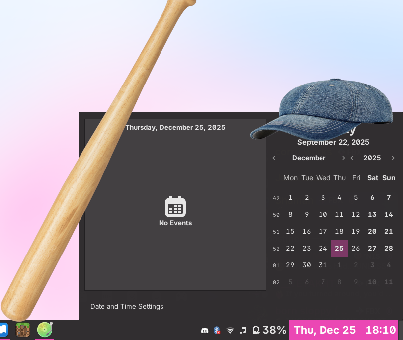The image size is (403, 340).
Task: Pick Saturday December 13
Action: point(372,215)
